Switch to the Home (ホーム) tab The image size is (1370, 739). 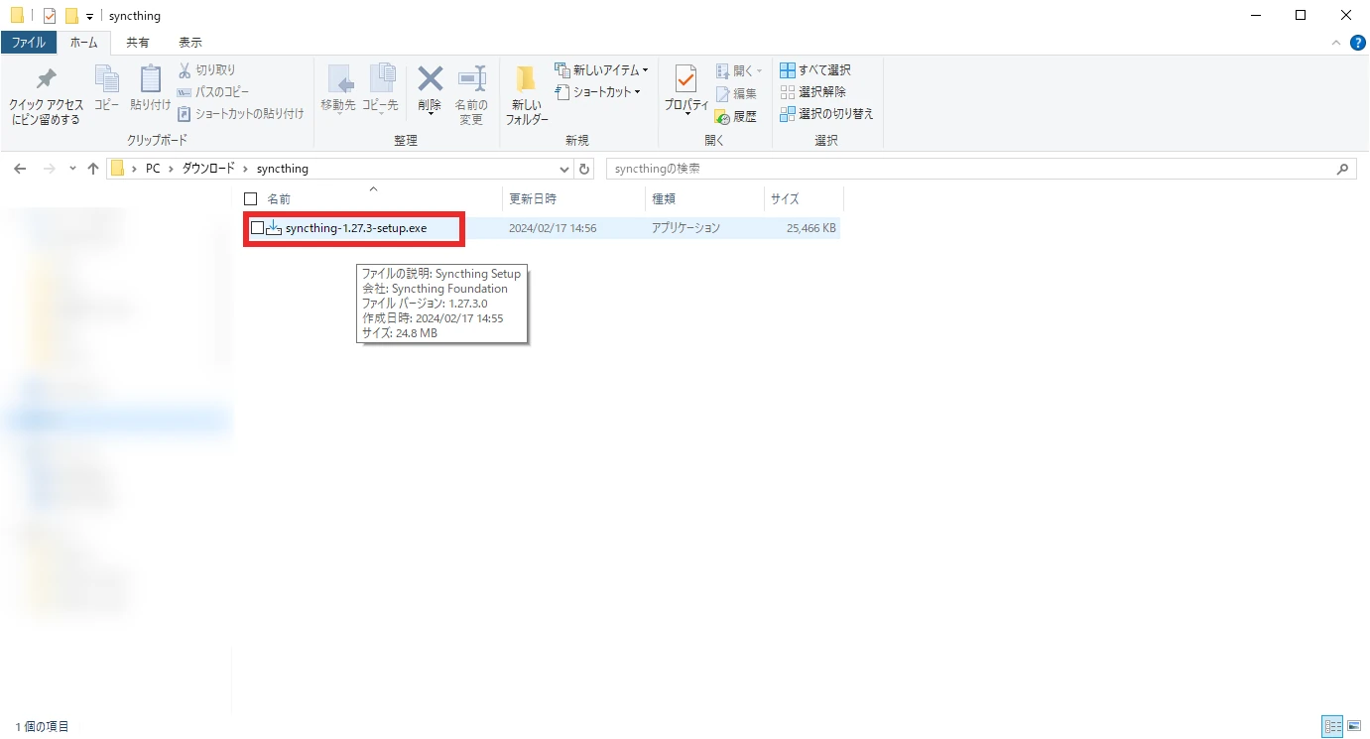84,43
